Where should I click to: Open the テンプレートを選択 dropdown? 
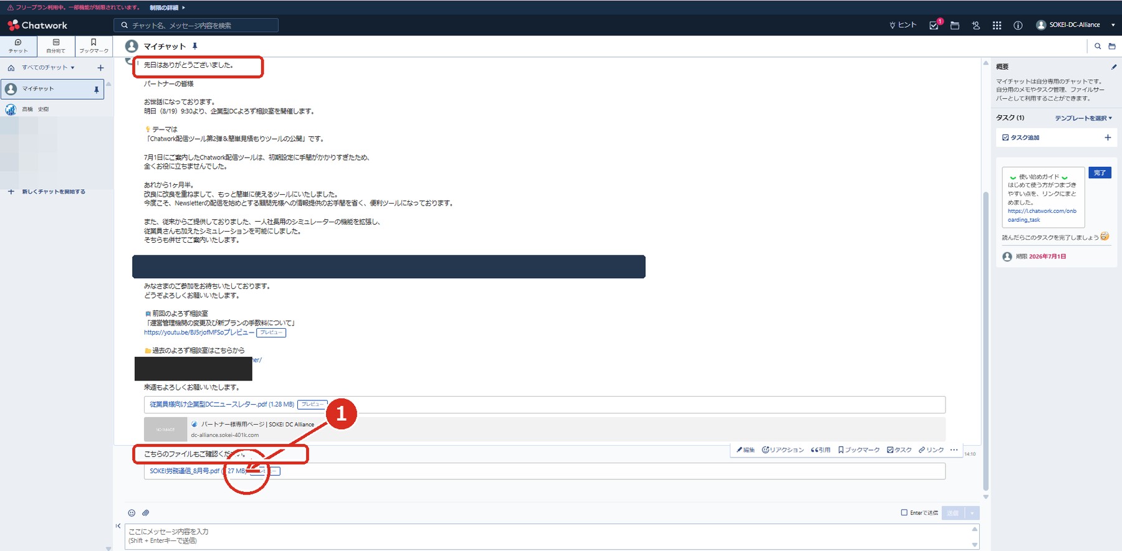point(1083,118)
